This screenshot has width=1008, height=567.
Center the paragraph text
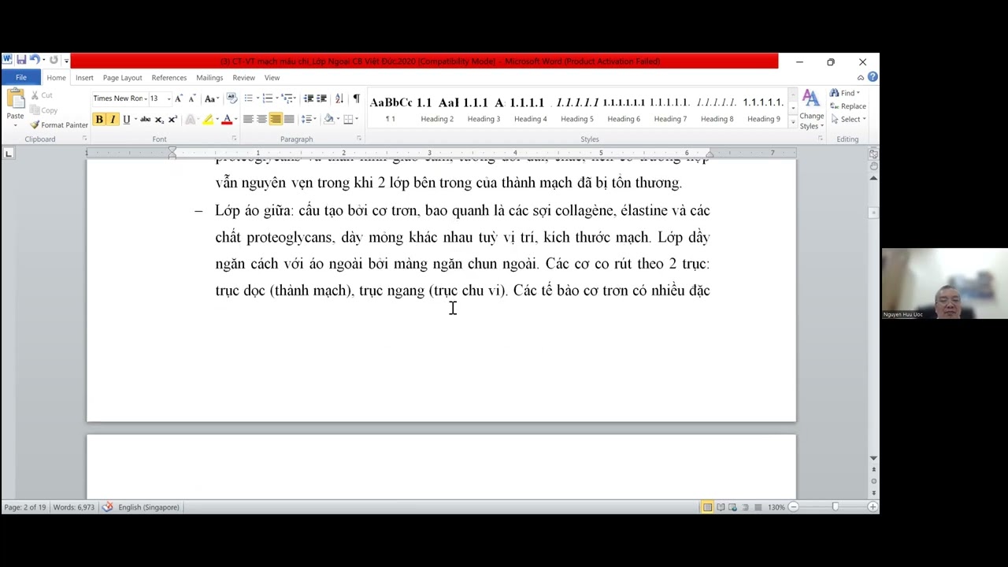[x=261, y=120]
